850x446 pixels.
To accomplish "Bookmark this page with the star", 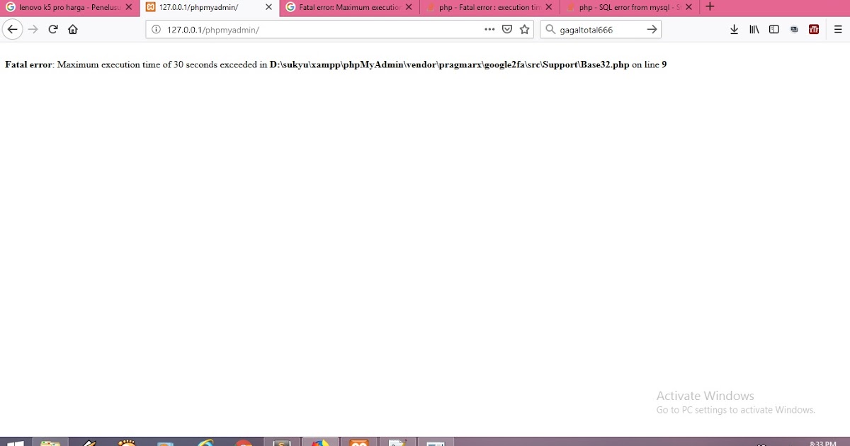I will tap(524, 30).
